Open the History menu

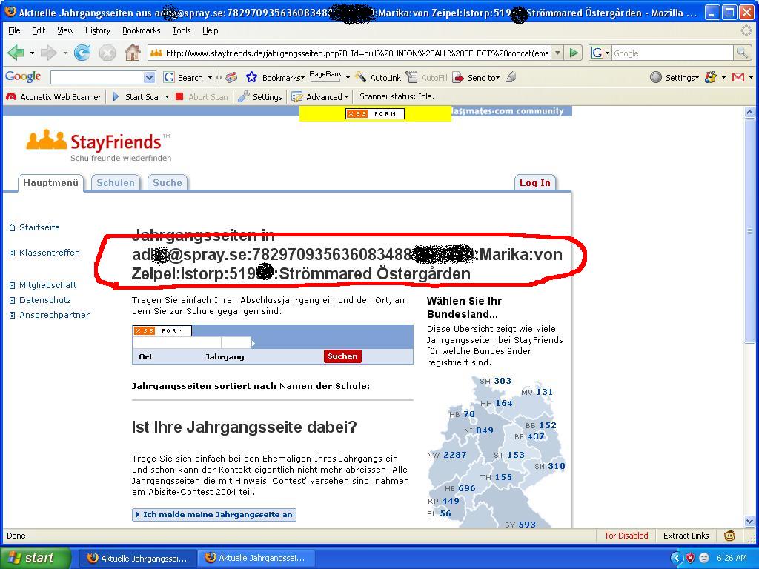98,30
